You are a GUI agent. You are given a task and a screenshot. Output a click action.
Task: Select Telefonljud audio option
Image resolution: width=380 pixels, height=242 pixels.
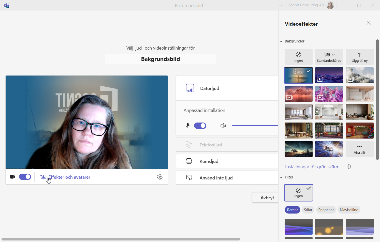[x=227, y=145]
